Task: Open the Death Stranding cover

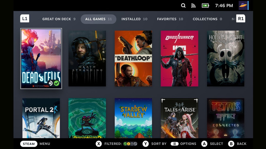Action: tap(87, 59)
